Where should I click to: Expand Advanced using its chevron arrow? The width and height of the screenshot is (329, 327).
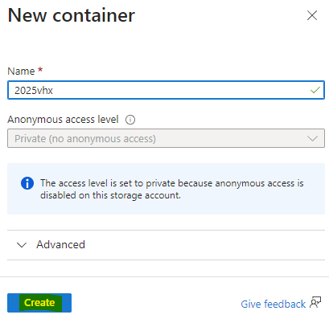(x=22, y=245)
